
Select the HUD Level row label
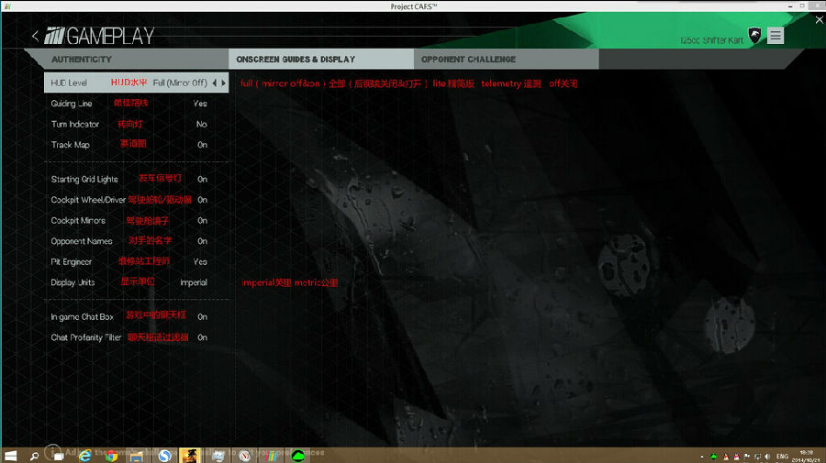(69, 83)
